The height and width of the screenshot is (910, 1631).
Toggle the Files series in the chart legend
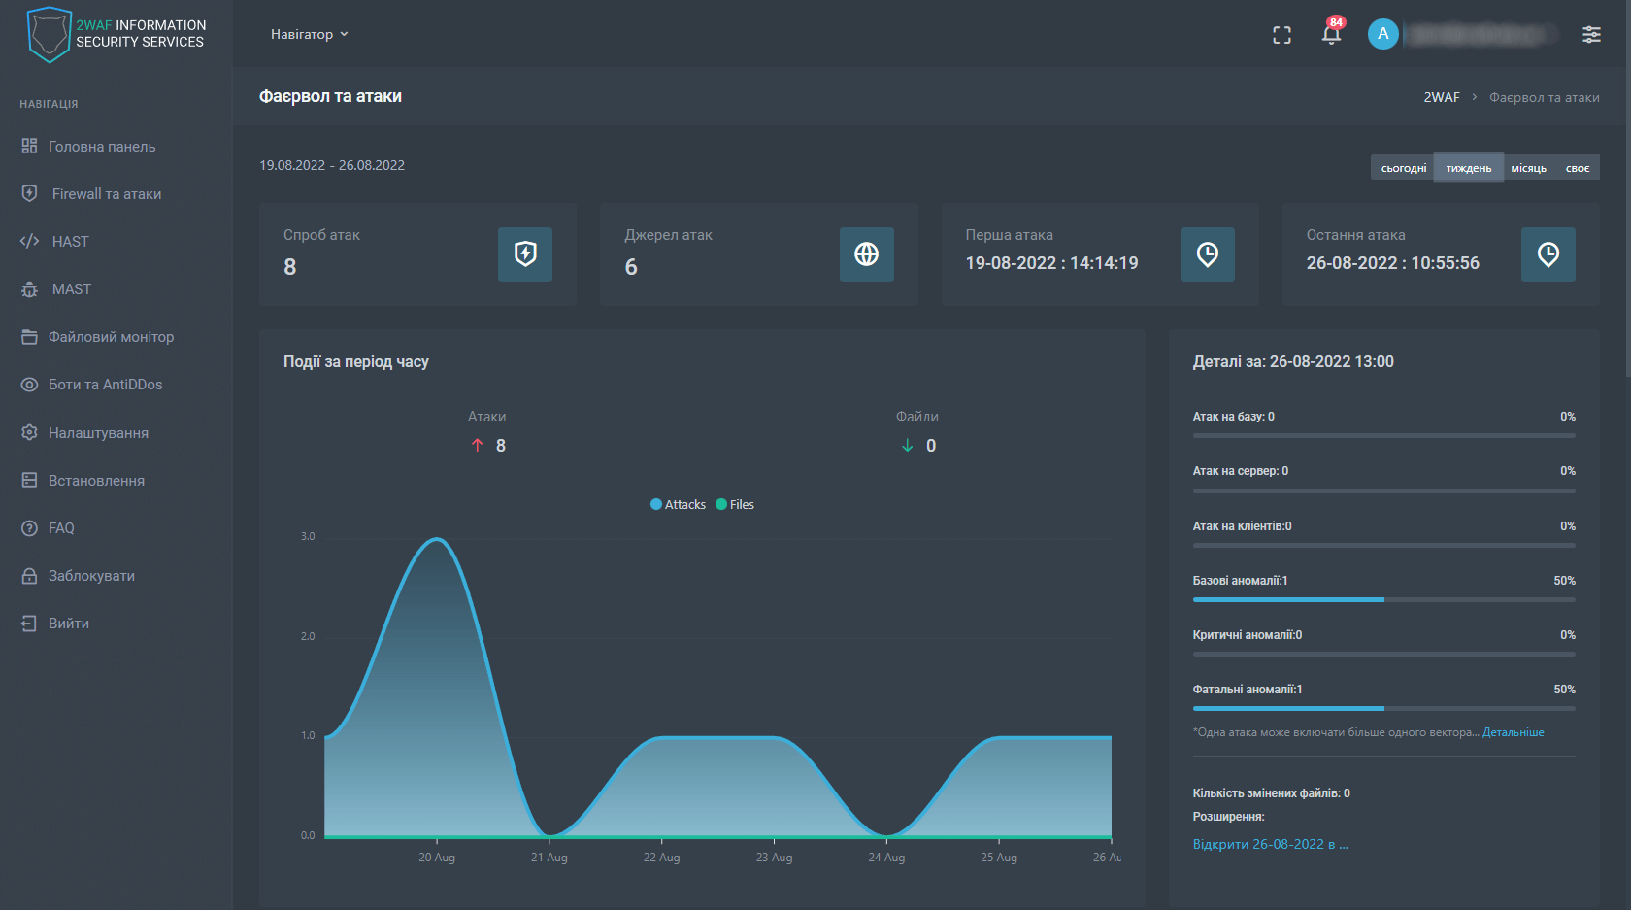[x=734, y=504]
